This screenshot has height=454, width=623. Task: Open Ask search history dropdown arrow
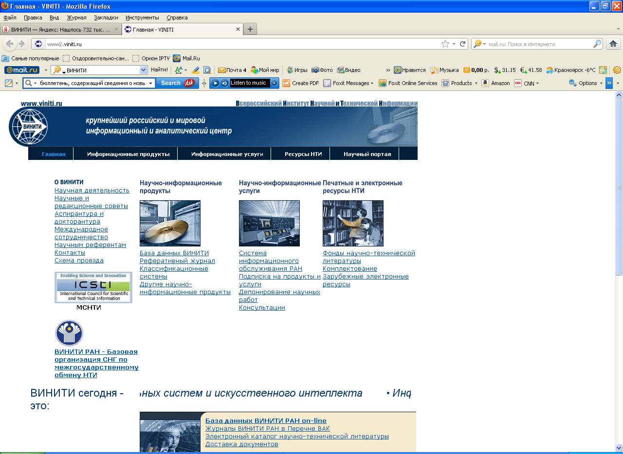coord(150,83)
